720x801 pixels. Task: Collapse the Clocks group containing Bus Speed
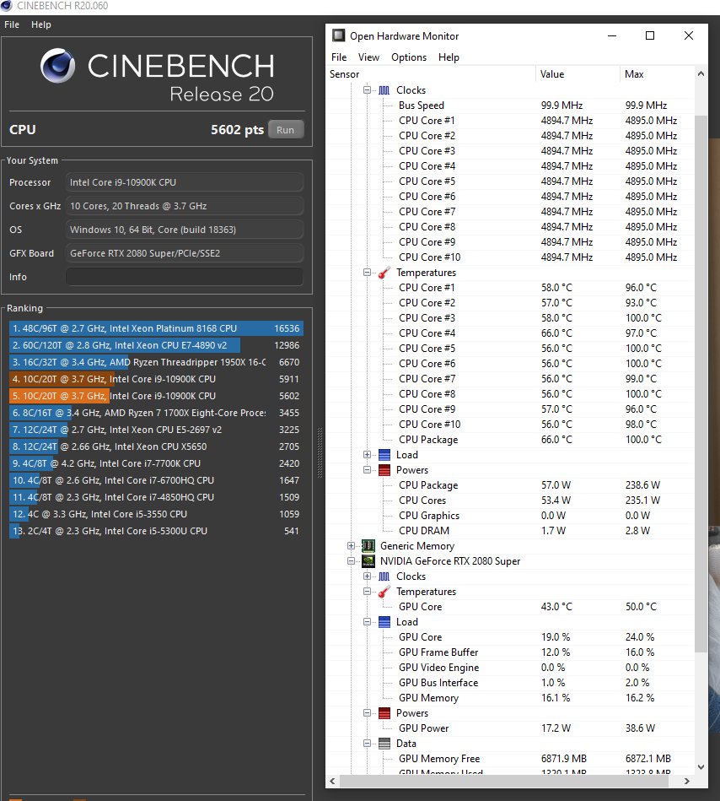pyautogui.click(x=367, y=90)
